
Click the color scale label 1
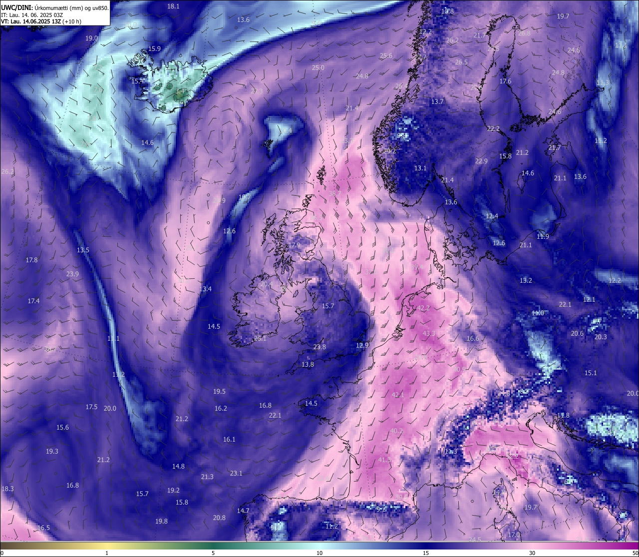(x=107, y=553)
